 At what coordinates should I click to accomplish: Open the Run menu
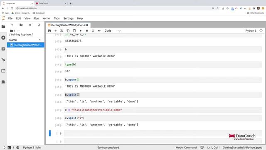37,18
